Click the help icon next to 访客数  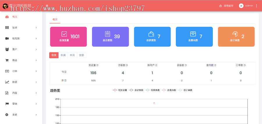tap(127, 65)
